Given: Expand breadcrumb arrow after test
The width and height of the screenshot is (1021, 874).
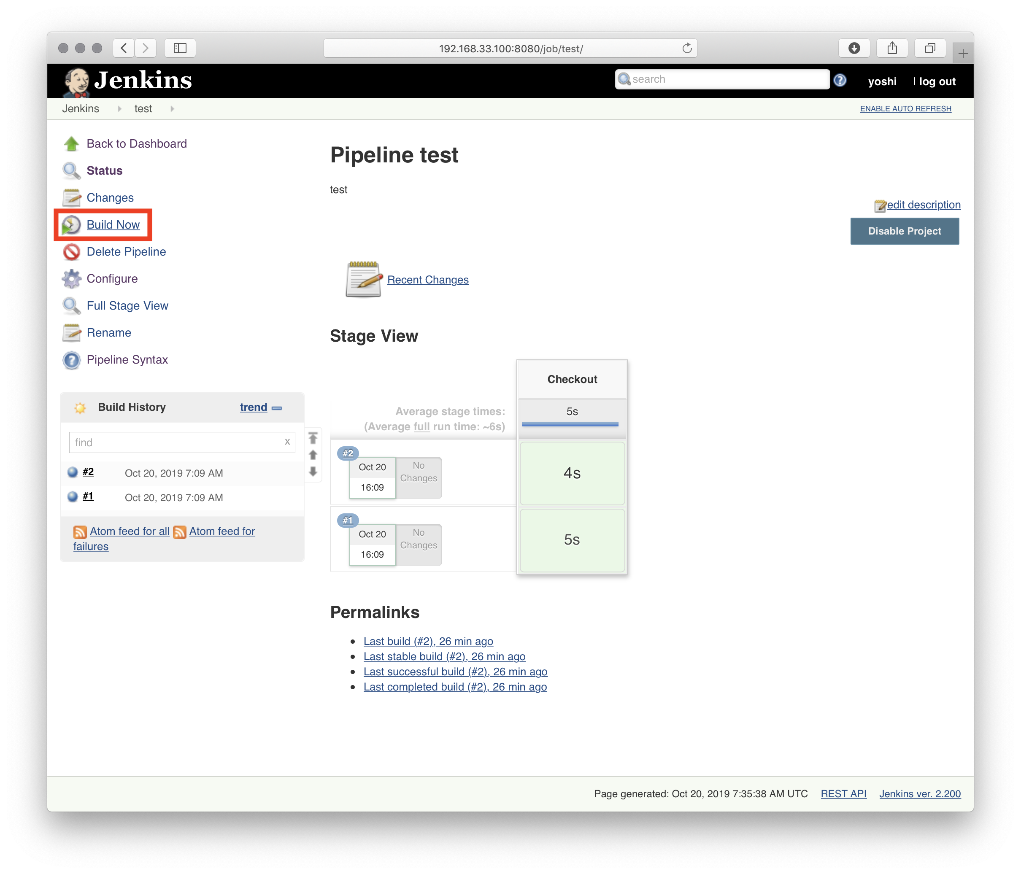Looking at the screenshot, I should [172, 109].
